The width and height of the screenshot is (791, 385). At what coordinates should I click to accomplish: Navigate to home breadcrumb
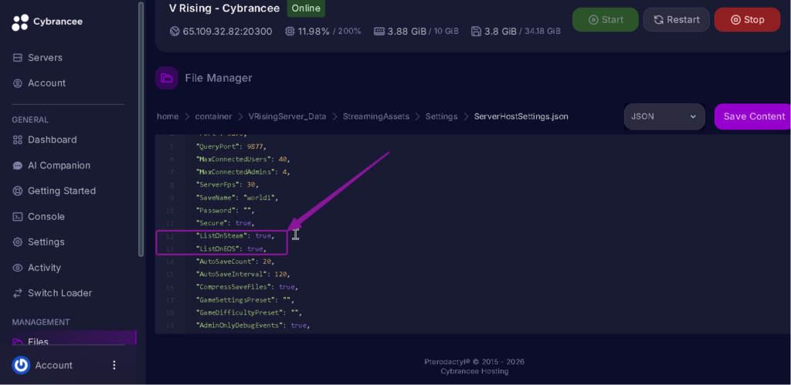tap(168, 117)
